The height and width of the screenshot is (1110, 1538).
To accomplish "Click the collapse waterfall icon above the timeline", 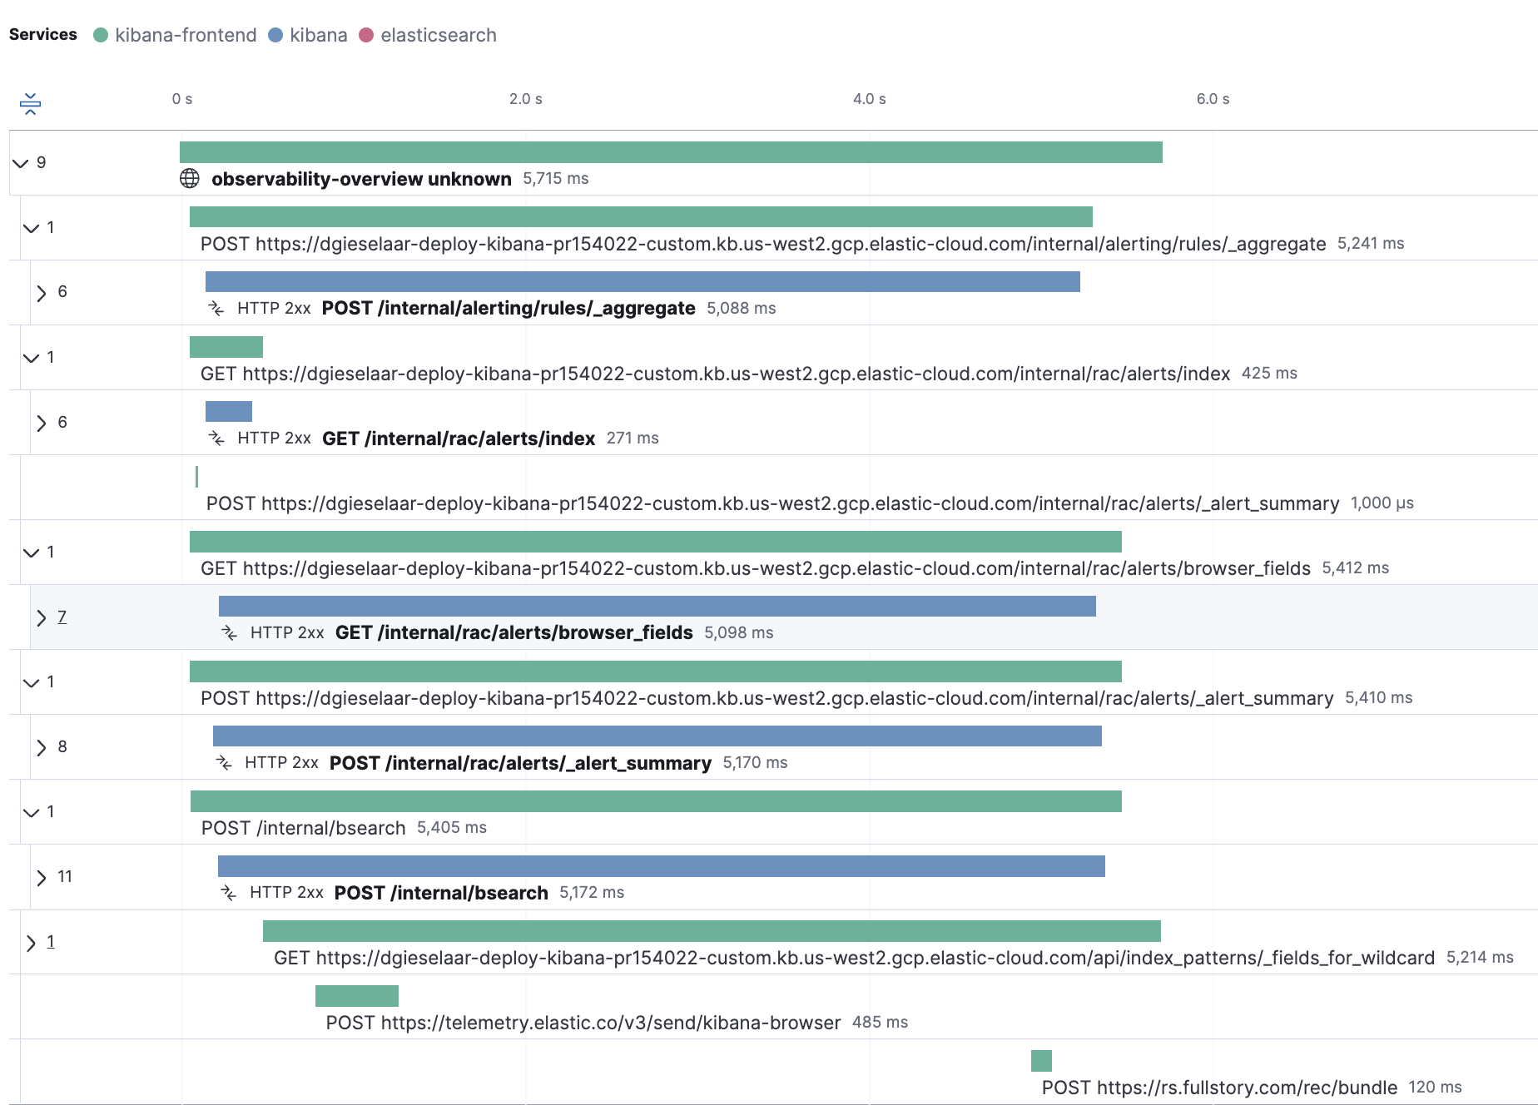I will 30,103.
